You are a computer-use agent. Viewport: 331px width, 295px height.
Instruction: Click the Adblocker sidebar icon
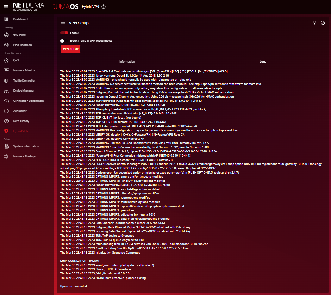[x=6, y=111]
